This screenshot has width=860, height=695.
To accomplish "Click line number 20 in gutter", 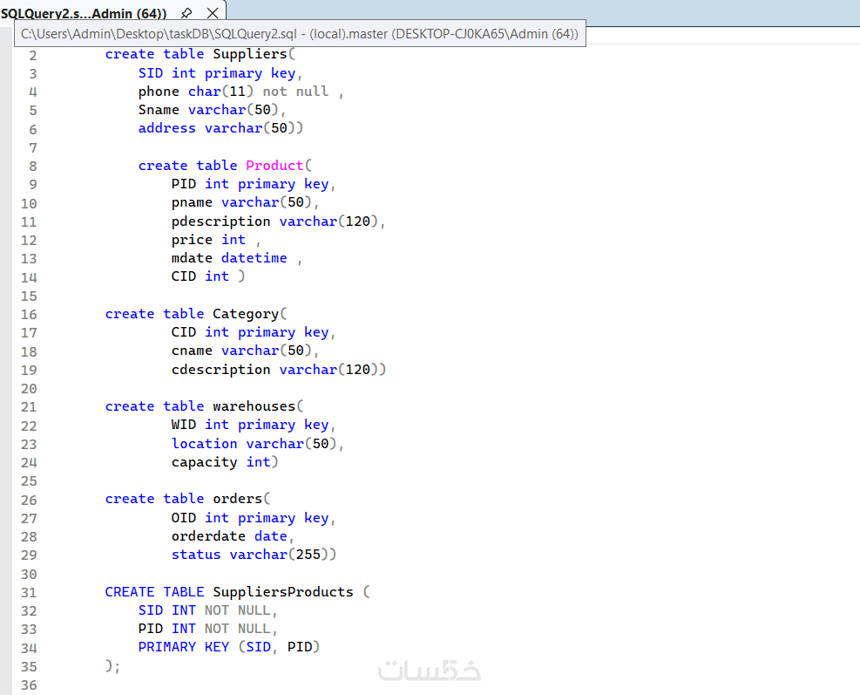I will tap(29, 389).
